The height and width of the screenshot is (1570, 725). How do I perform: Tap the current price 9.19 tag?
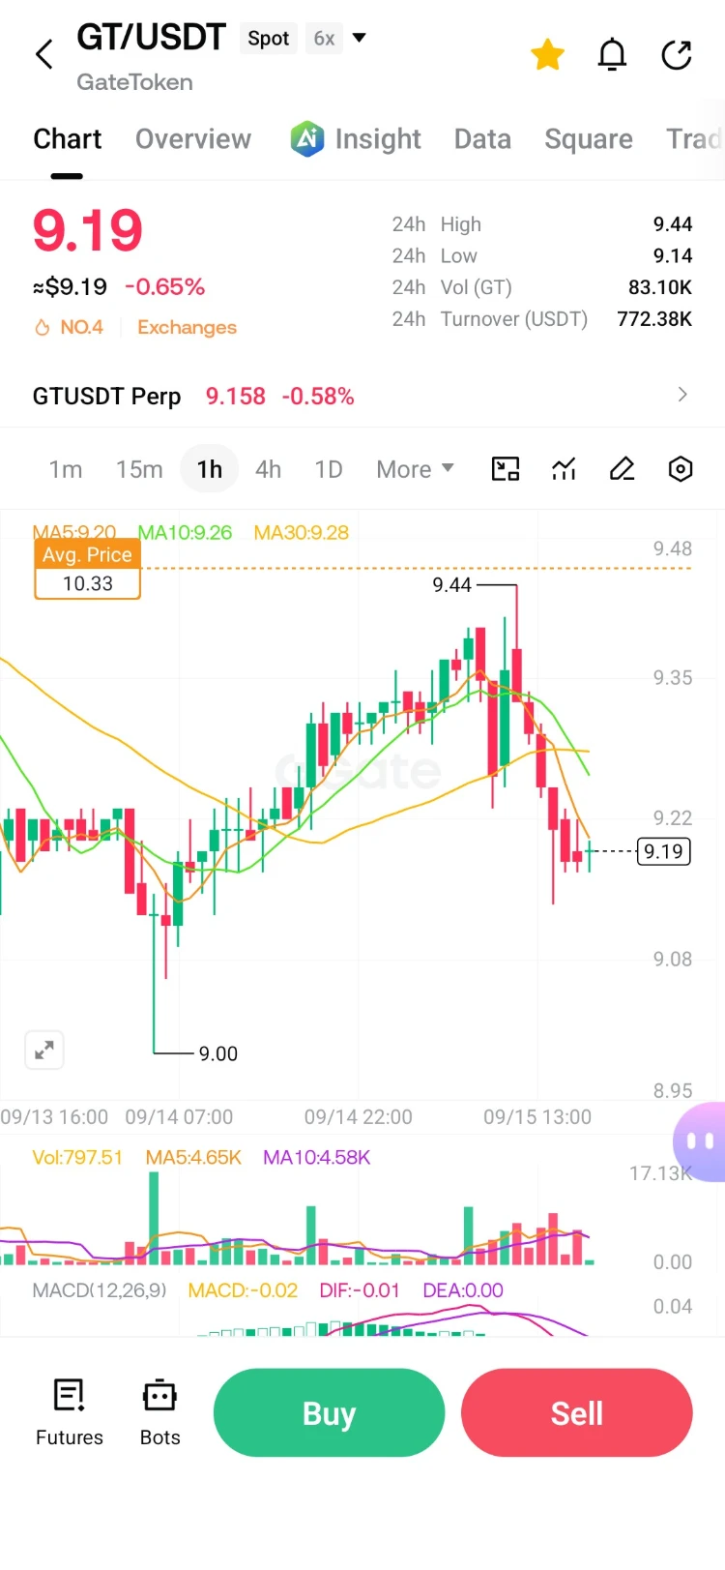664,851
